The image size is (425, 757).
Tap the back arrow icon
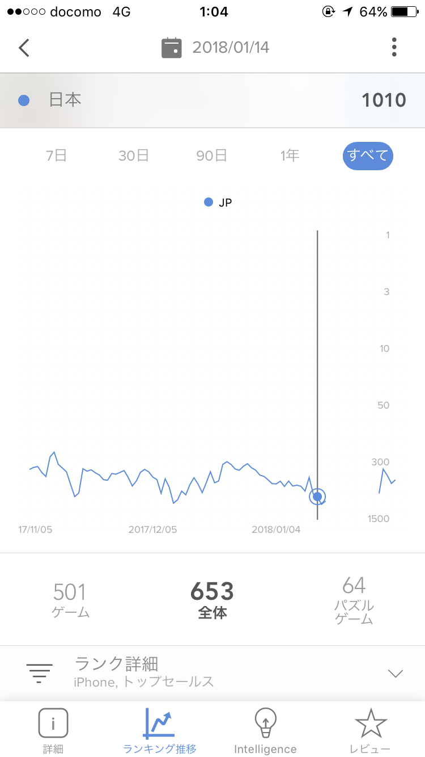[x=24, y=48]
